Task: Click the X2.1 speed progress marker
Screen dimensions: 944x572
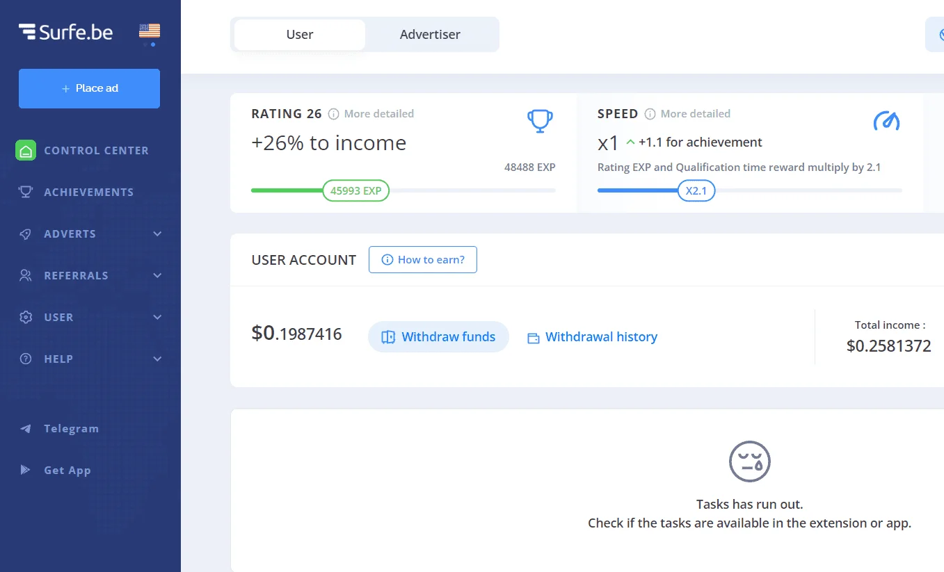Action: 696,190
